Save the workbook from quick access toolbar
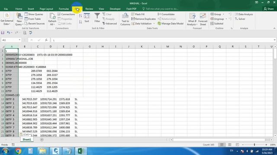Image resolution: width=277 pixels, height=155 pixels. click(3, 33)
